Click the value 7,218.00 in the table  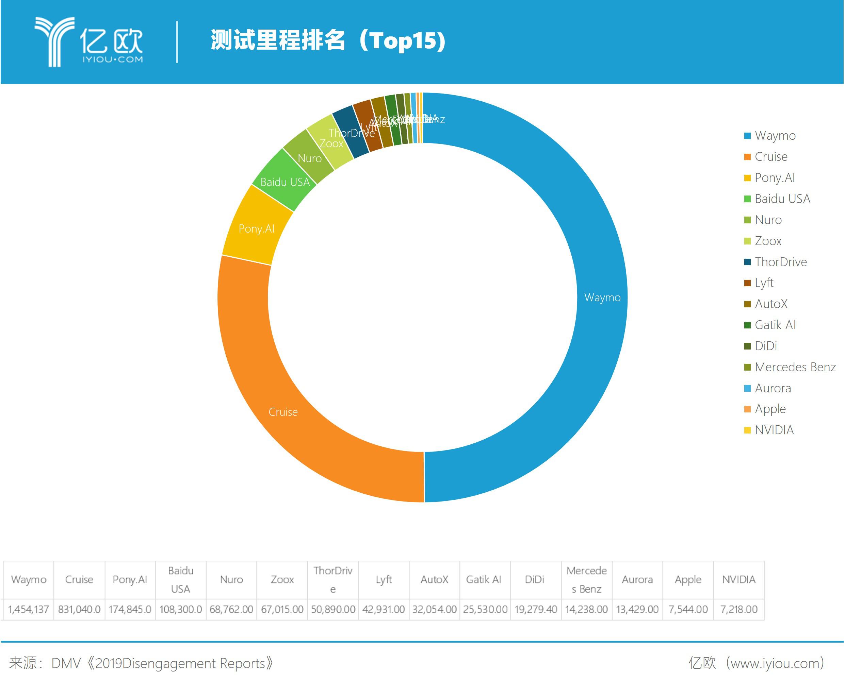pos(738,610)
